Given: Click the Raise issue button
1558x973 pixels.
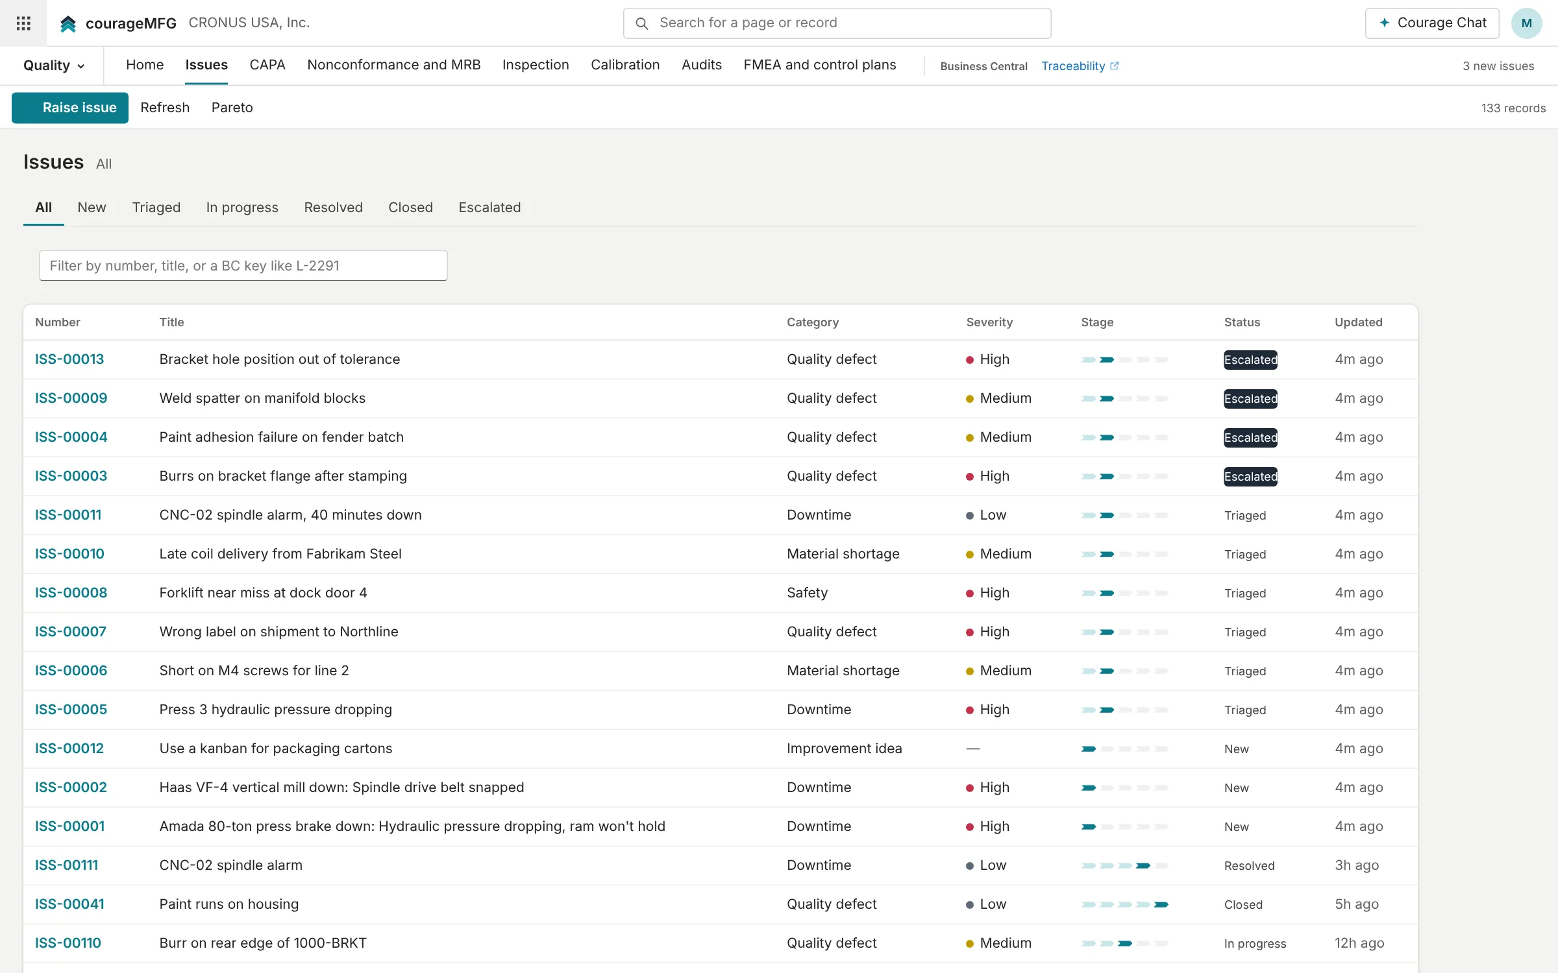Looking at the screenshot, I should tap(70, 108).
